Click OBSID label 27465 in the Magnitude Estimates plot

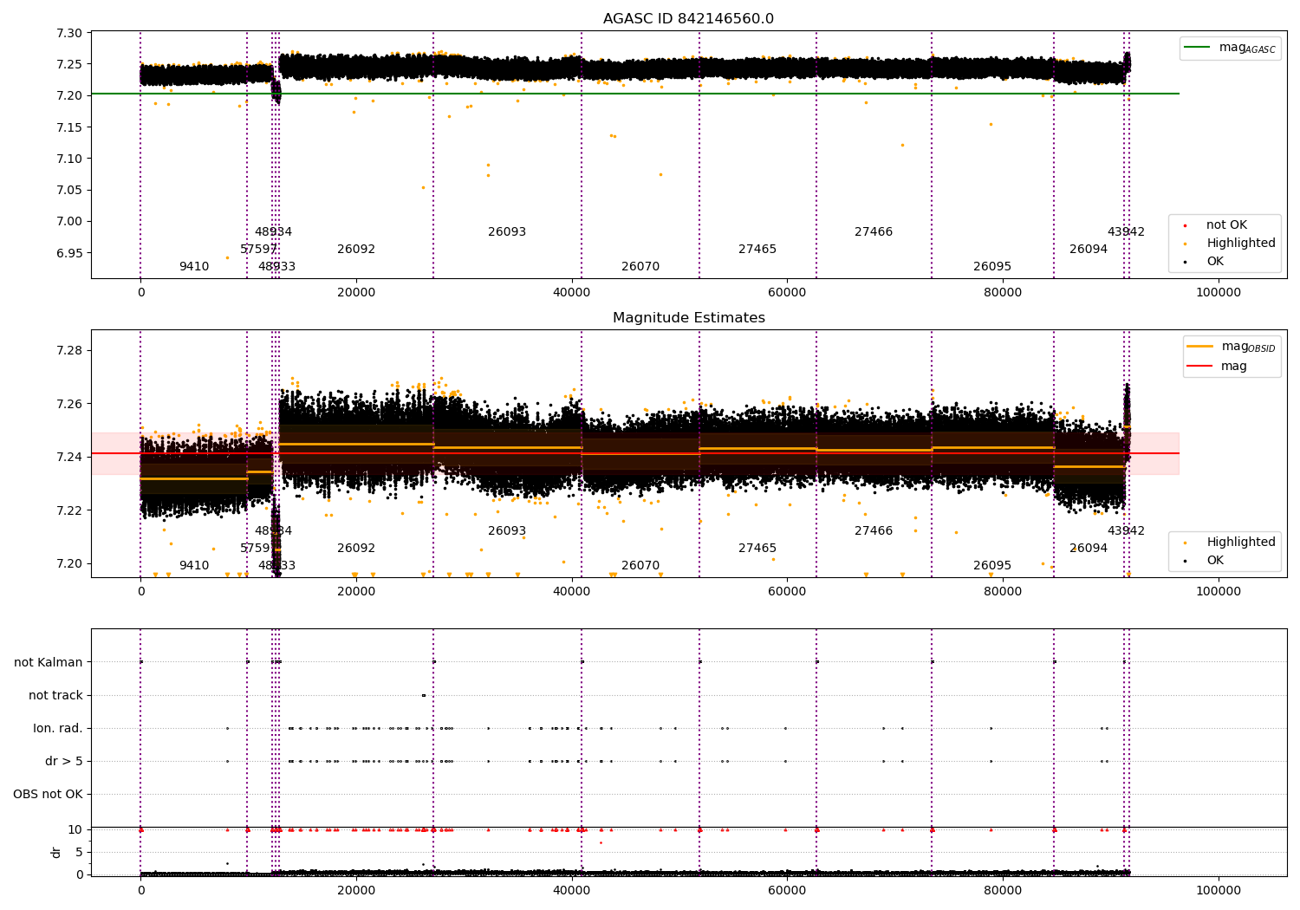coord(757,549)
